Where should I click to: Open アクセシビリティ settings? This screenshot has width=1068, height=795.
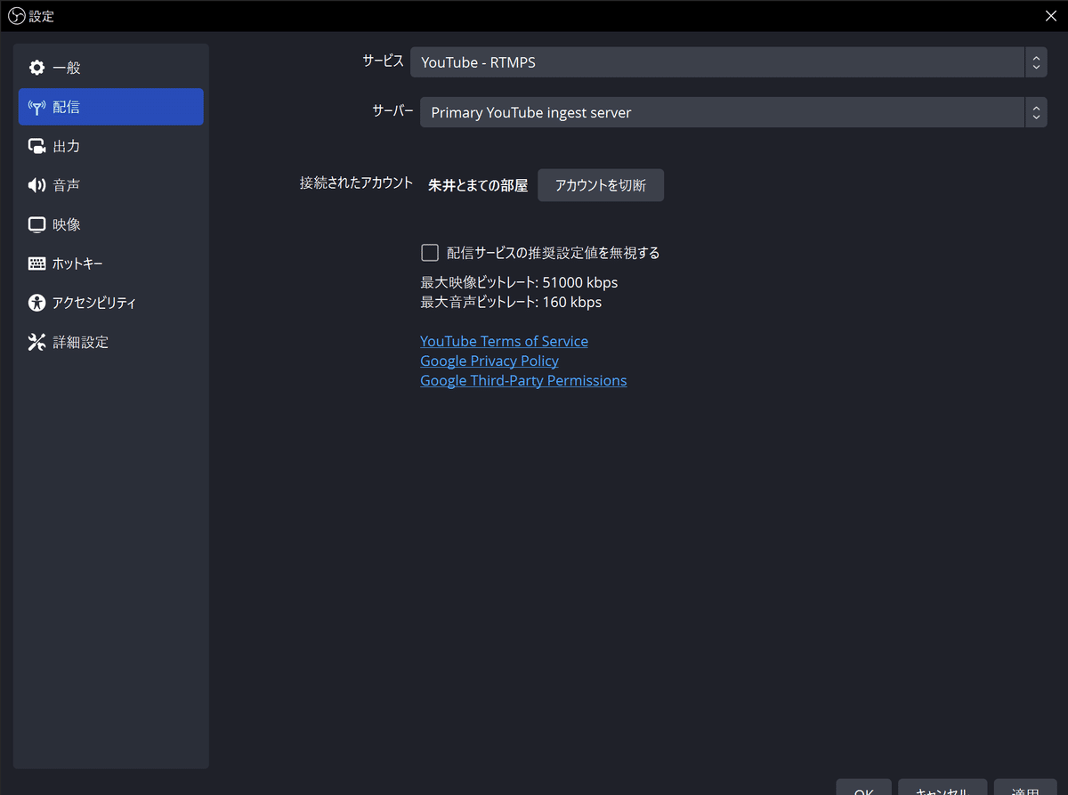[x=111, y=303]
